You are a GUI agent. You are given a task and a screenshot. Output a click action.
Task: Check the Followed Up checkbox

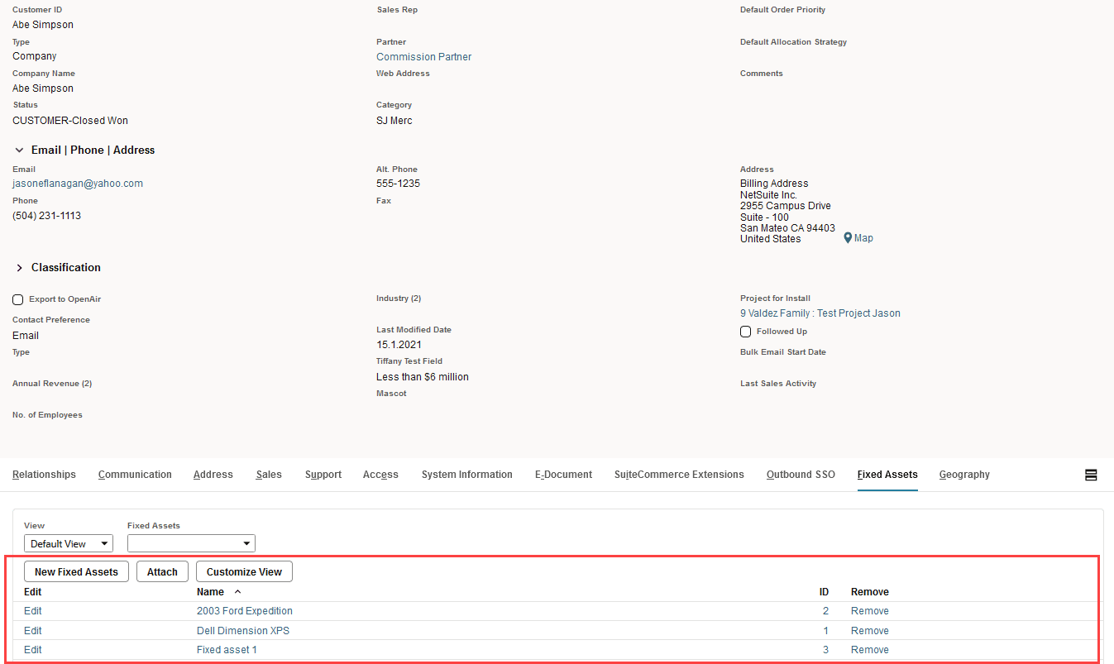(745, 331)
